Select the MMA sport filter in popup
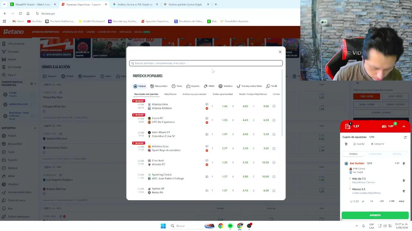The width and height of the screenshot is (412, 231). pos(209,86)
